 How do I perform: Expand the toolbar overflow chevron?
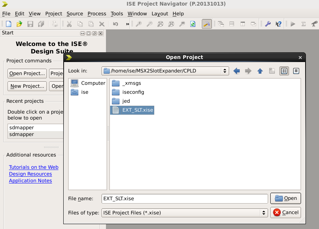[x=127, y=24]
